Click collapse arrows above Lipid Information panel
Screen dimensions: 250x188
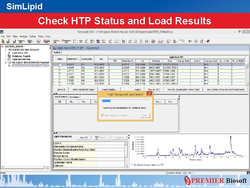click(55, 133)
